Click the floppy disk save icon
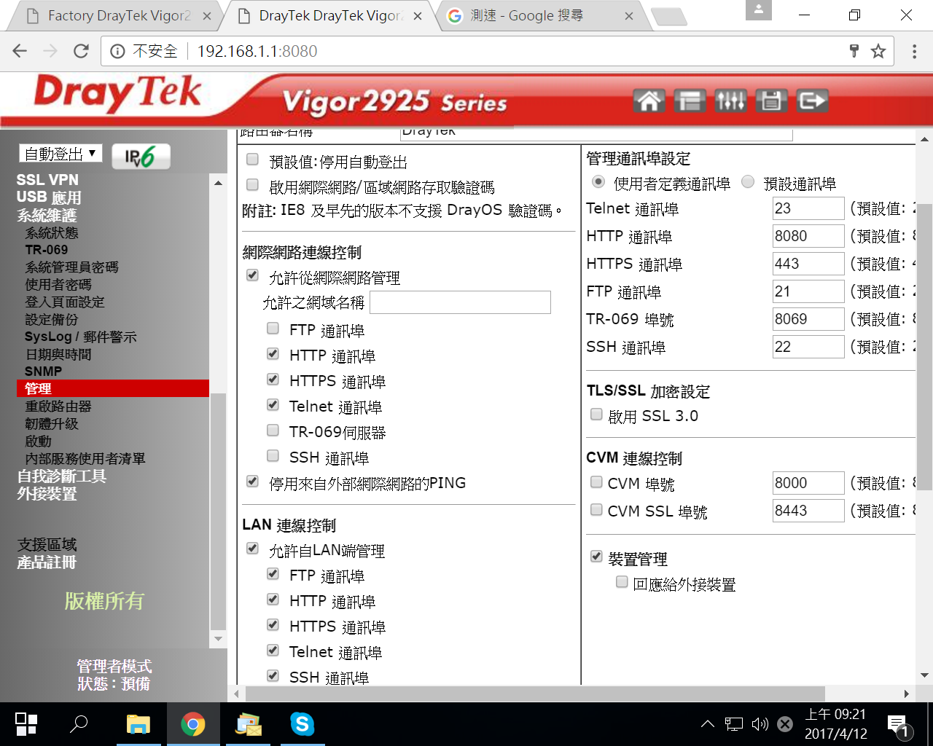 click(x=771, y=101)
